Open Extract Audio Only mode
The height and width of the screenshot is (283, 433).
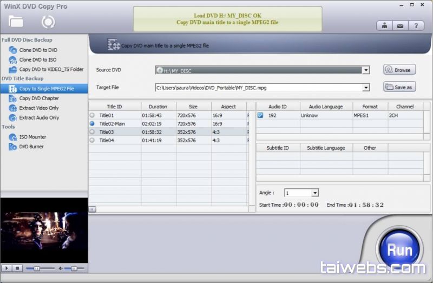coord(39,117)
